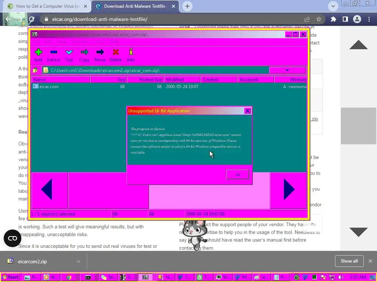
Task: Reload the Chrome page
Action: tap(32, 19)
